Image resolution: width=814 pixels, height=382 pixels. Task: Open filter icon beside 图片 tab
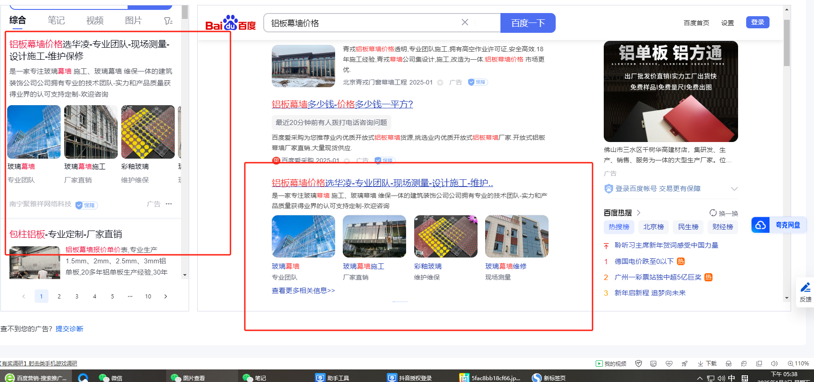point(168,21)
